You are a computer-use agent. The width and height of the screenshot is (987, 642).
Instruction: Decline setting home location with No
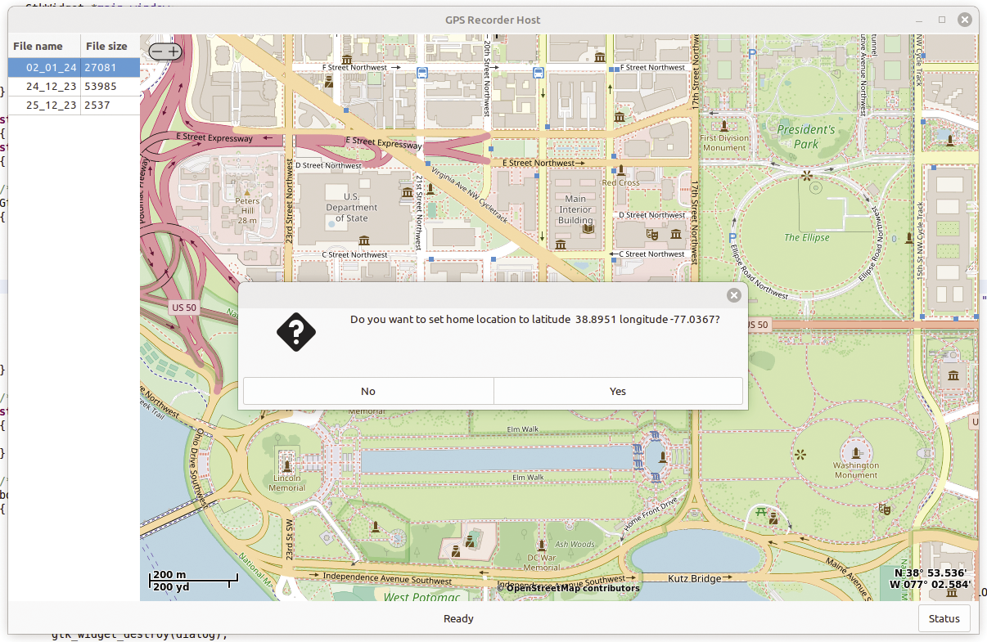(x=368, y=391)
